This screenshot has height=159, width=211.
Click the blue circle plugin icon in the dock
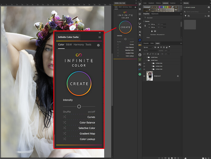pyautogui.click(x=140, y=40)
